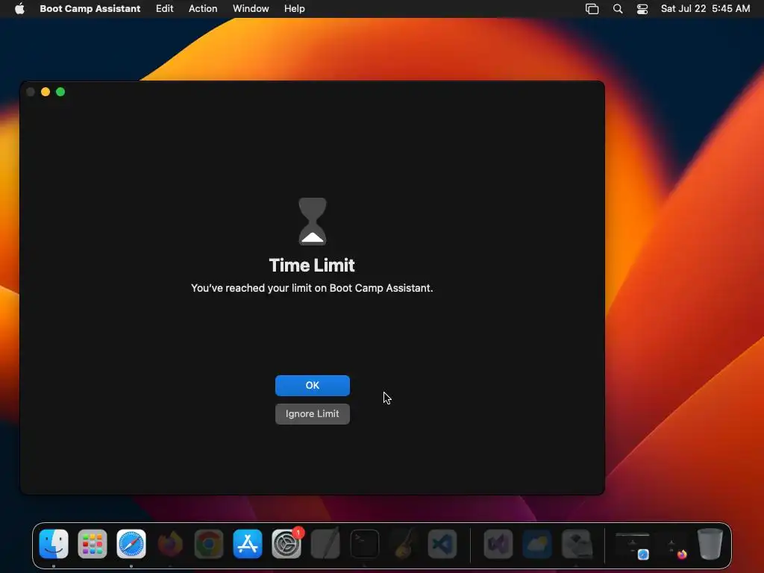Open Spotlight search in menu bar
Viewport: 764px width, 573px height.
coord(618,9)
